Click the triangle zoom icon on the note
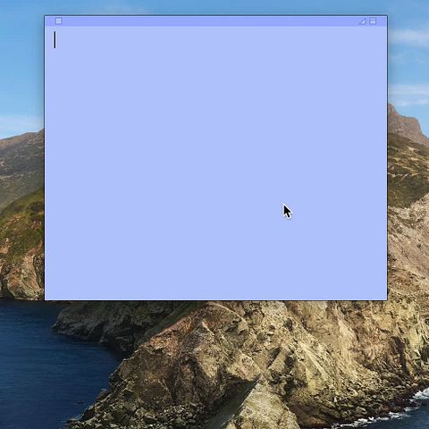This screenshot has width=429, height=429. (x=362, y=21)
